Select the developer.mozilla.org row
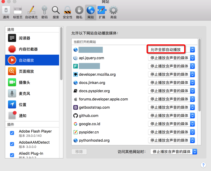Viewport: 211px width, 171px height. (x=135, y=74)
